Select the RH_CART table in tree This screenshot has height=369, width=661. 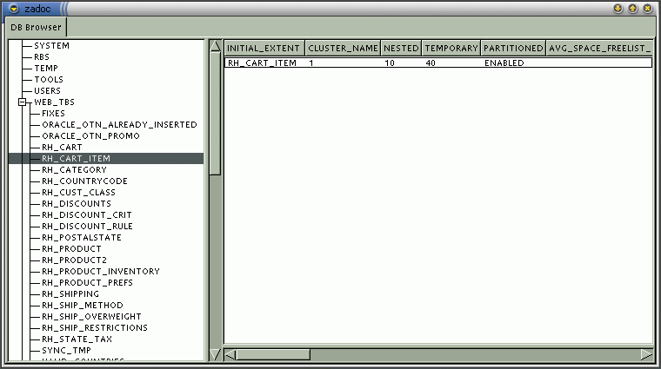62,148
